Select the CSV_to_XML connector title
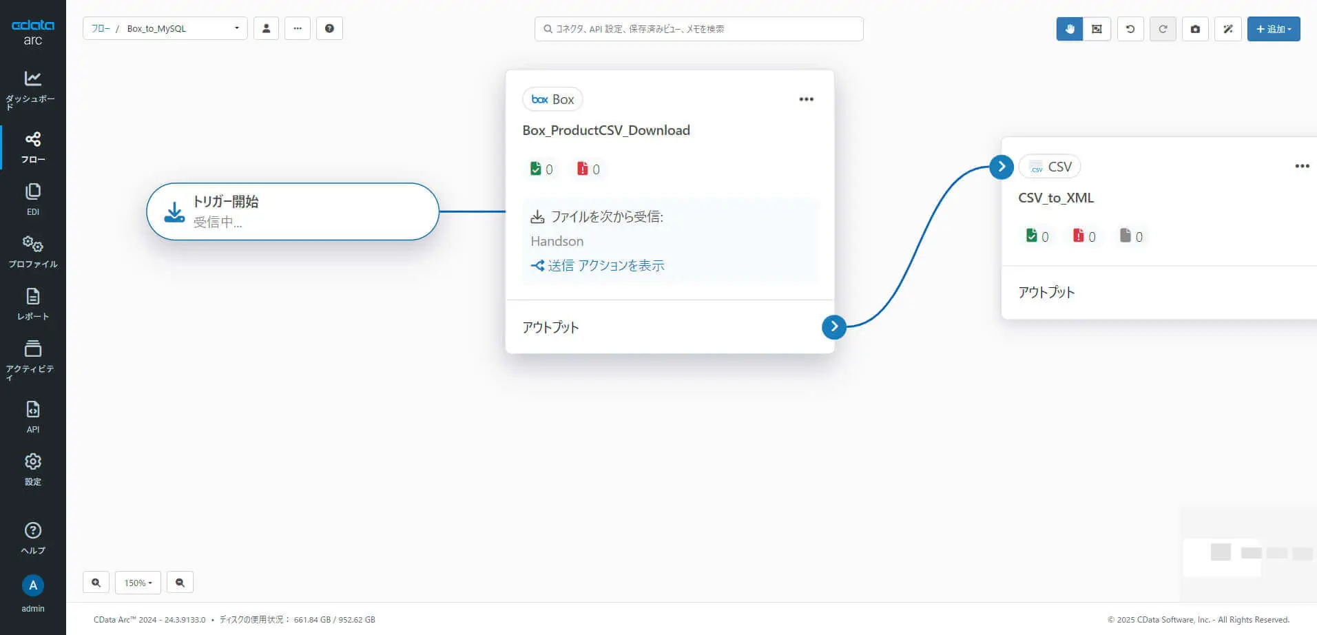The width and height of the screenshot is (1317, 635). click(1056, 198)
